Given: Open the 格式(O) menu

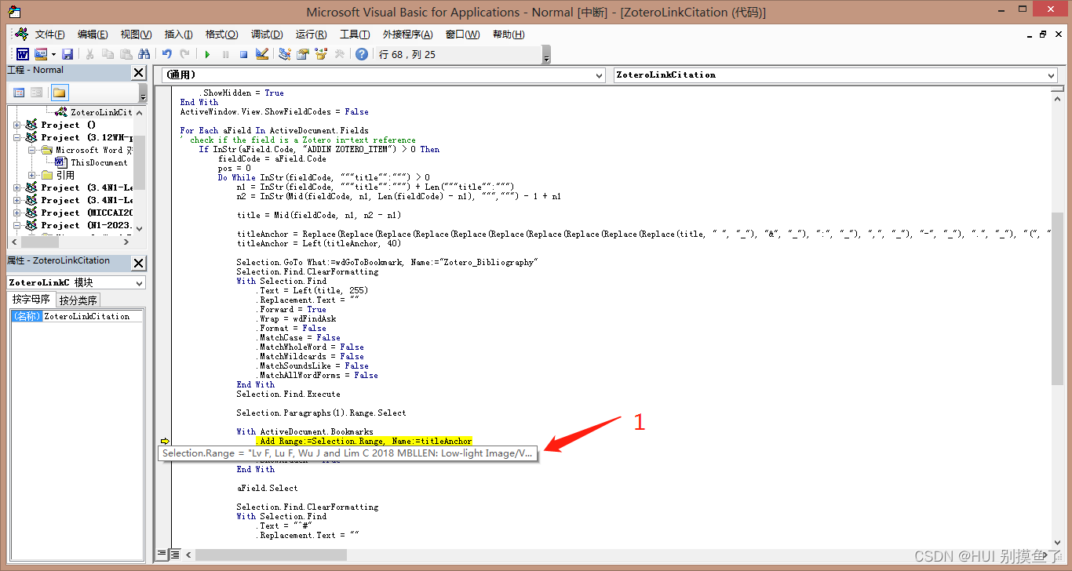Looking at the screenshot, I should tap(221, 35).
